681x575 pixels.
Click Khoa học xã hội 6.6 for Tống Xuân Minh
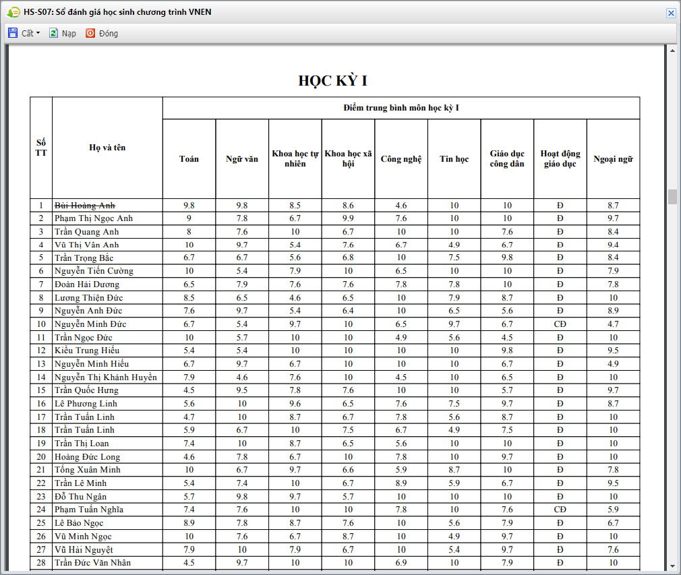349,470
